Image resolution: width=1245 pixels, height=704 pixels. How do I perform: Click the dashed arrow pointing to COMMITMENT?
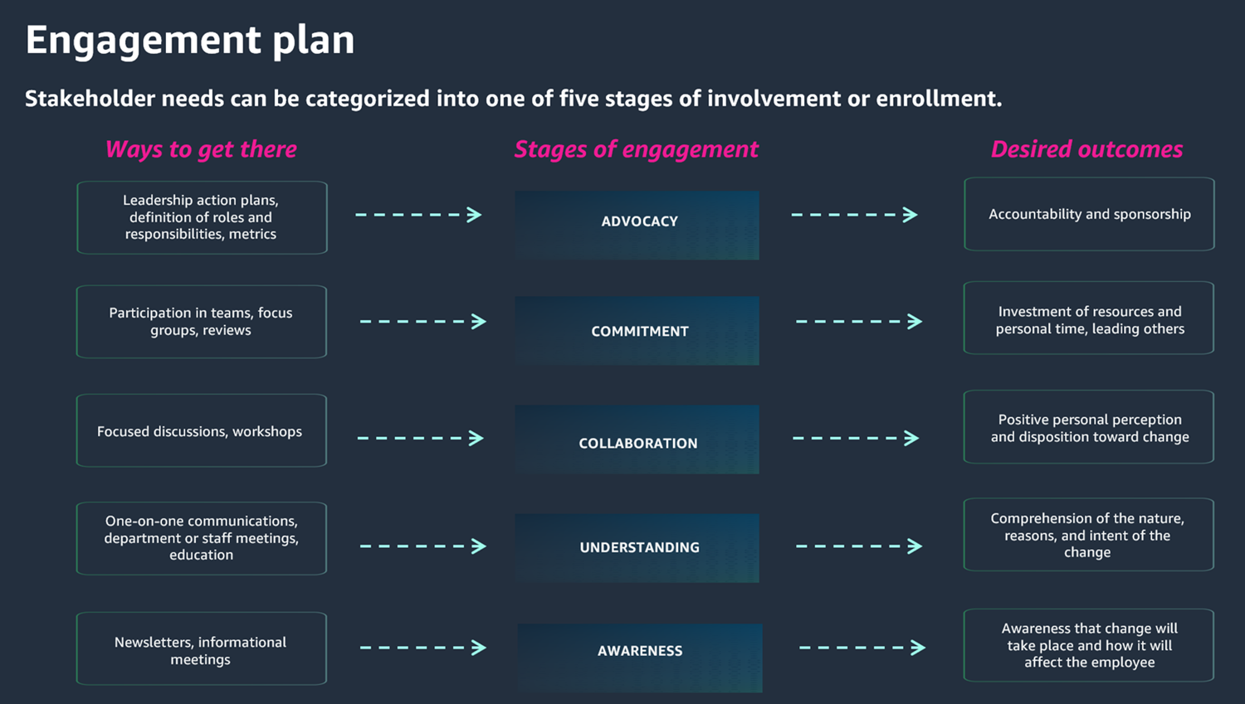[422, 322]
